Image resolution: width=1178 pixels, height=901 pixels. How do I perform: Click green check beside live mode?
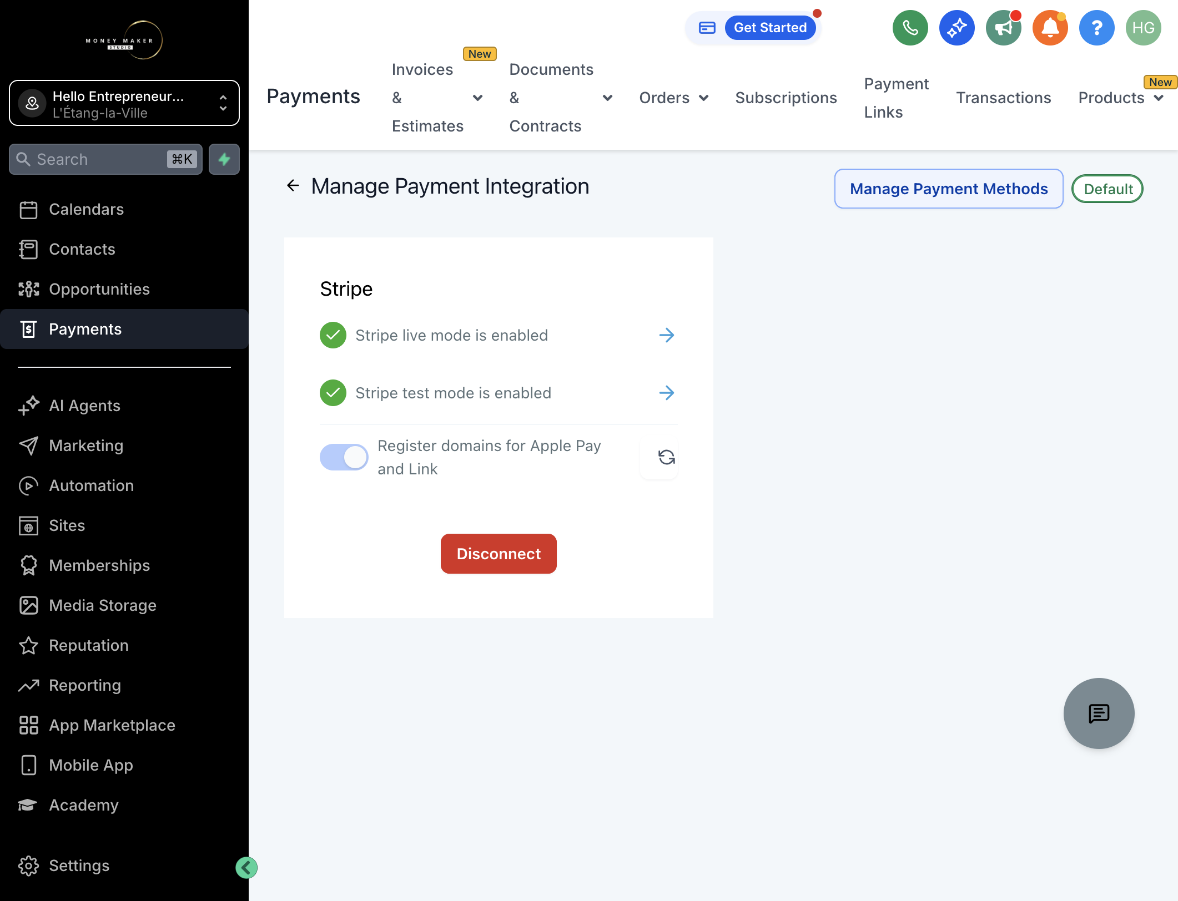pos(333,335)
